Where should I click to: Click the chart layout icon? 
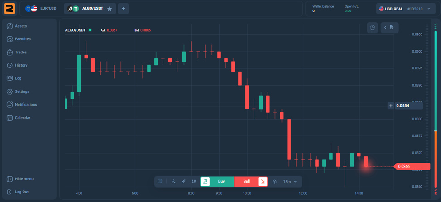(160, 182)
